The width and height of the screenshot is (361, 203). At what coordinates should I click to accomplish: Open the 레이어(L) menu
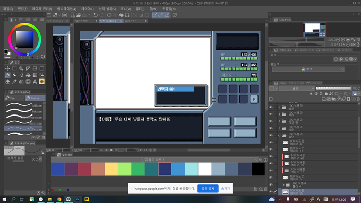[88, 8]
